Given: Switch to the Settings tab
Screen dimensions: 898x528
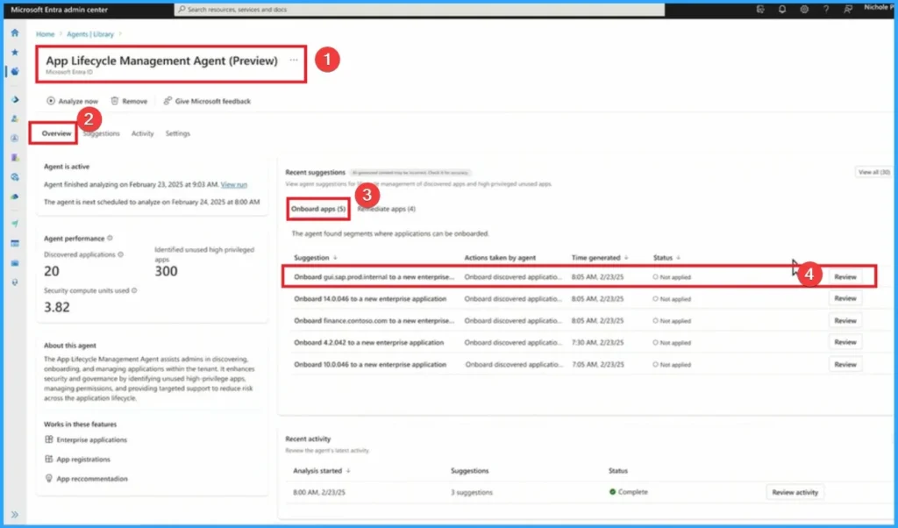Looking at the screenshot, I should (178, 133).
